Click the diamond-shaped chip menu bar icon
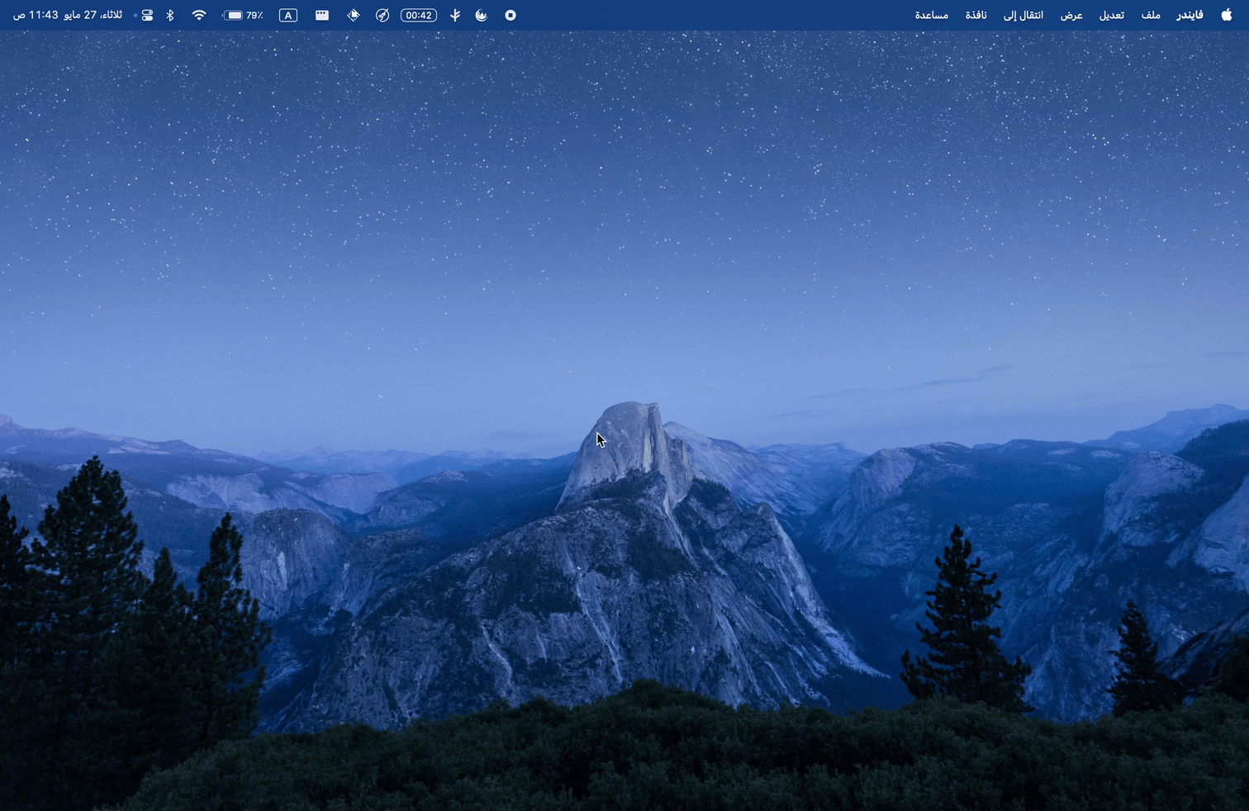The width and height of the screenshot is (1249, 811). [x=354, y=15]
